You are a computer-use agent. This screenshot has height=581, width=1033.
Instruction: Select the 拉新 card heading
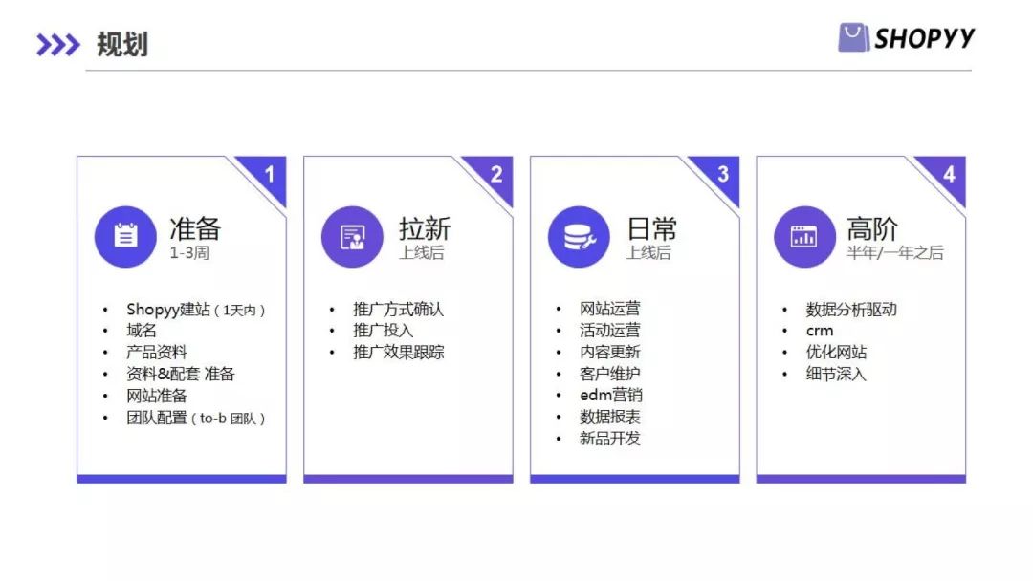(425, 228)
